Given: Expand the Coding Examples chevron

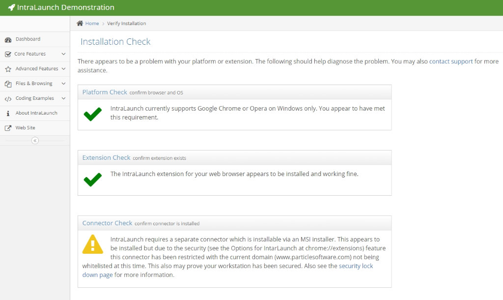Looking at the screenshot, I should click(x=63, y=98).
